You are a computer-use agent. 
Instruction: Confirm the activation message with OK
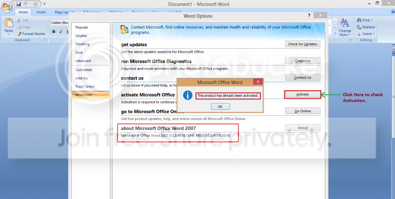click(220, 106)
